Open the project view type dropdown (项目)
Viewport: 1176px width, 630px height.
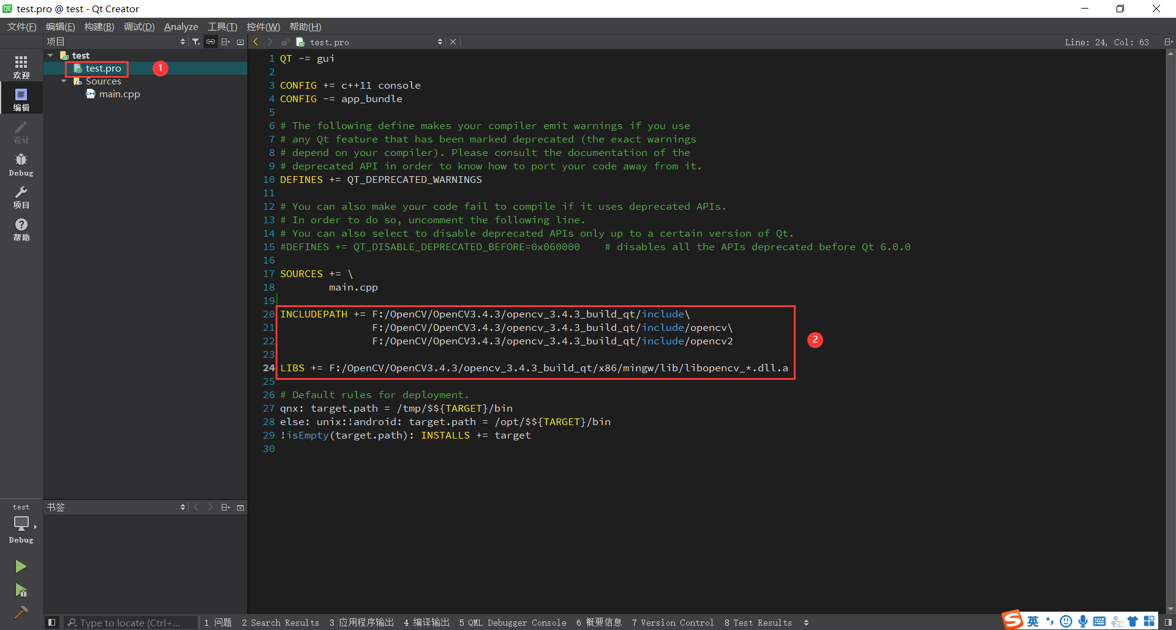click(x=116, y=42)
